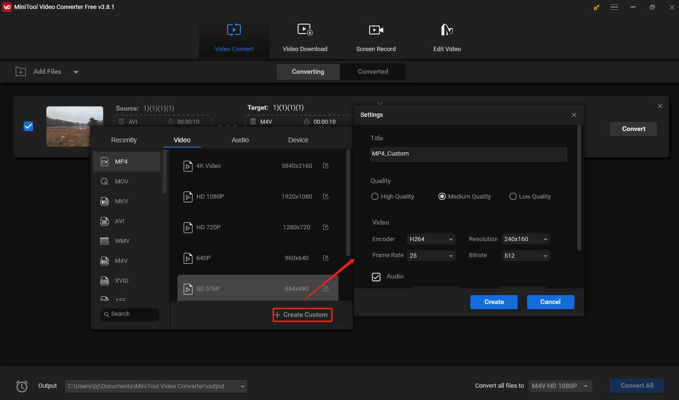The height and width of the screenshot is (400, 679).
Task: Open the M4V HD 1080P convert-all dropdown
Action: 560,386
